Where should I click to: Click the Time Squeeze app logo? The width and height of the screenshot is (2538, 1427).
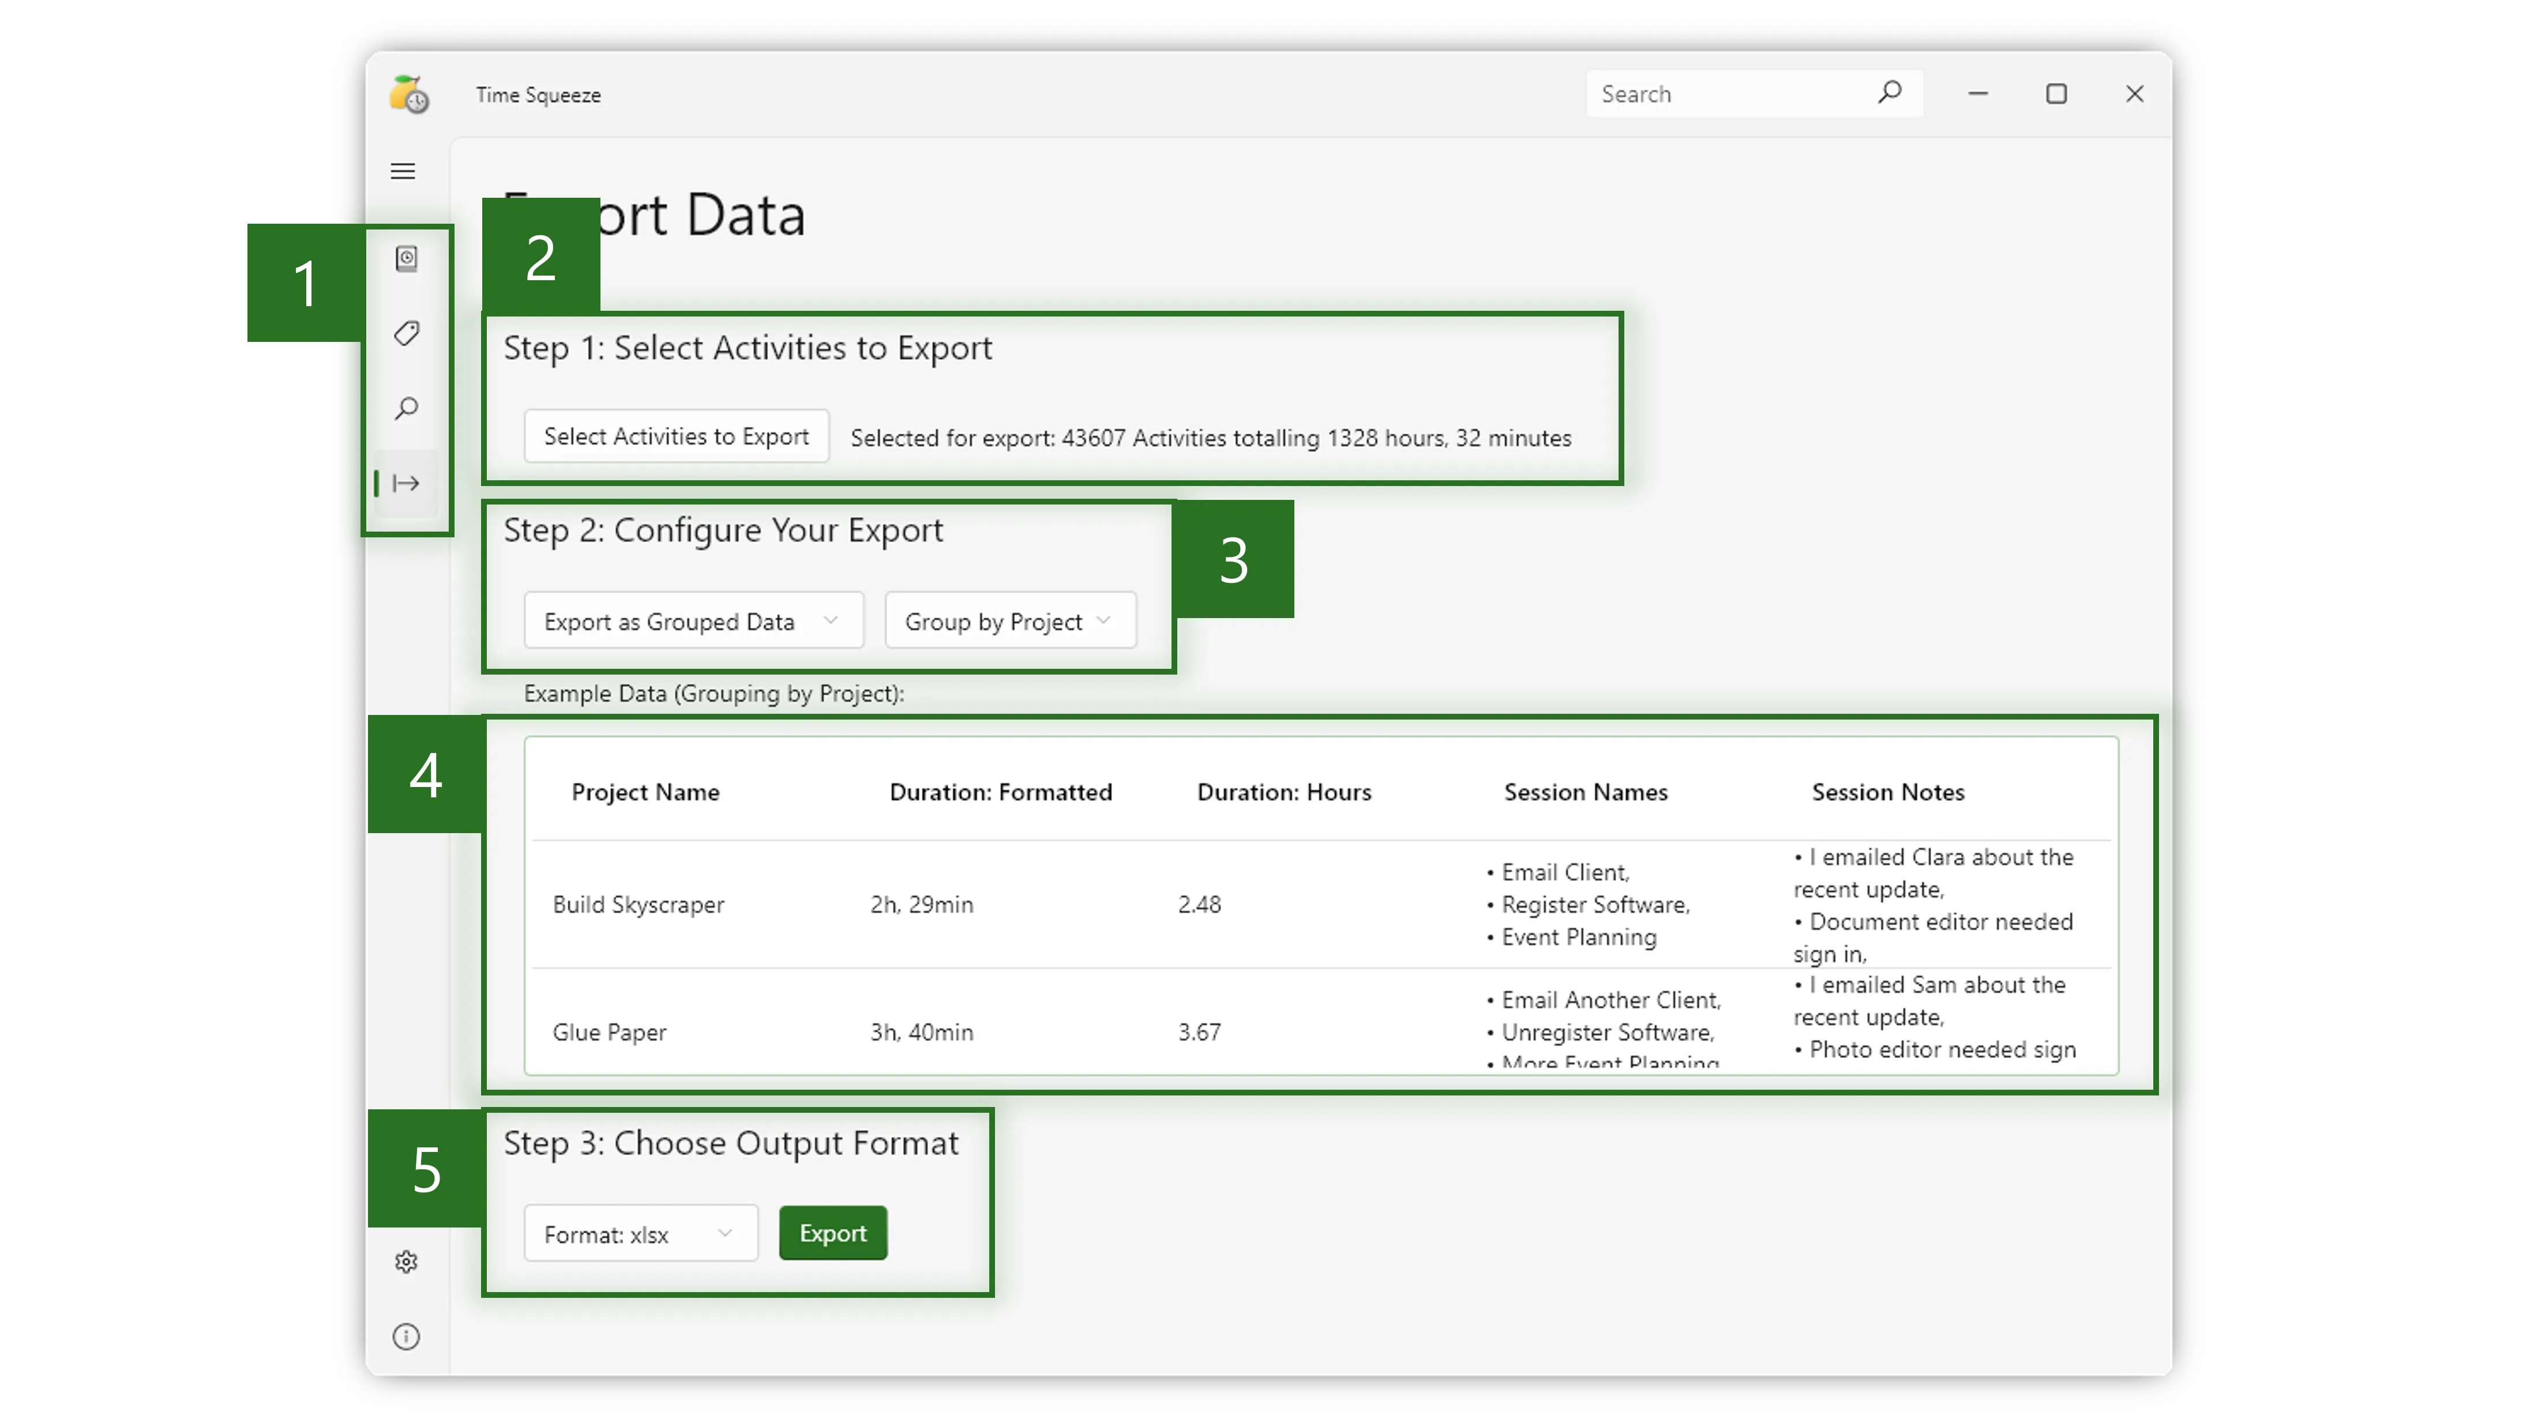click(409, 95)
